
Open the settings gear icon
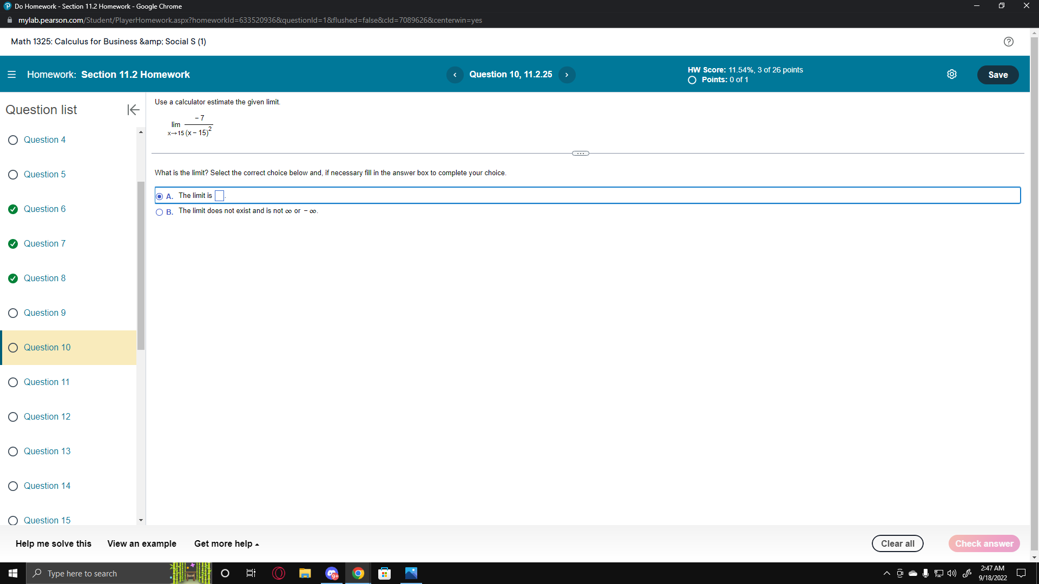(952, 75)
